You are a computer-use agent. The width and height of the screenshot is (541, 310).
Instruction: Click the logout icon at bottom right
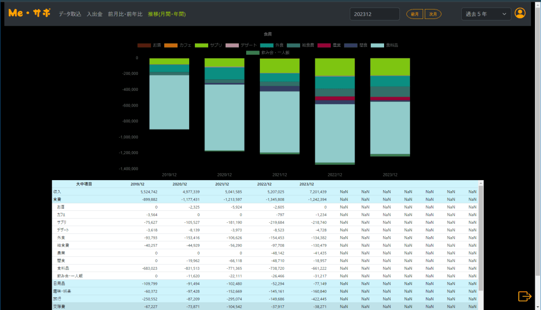pos(524,296)
